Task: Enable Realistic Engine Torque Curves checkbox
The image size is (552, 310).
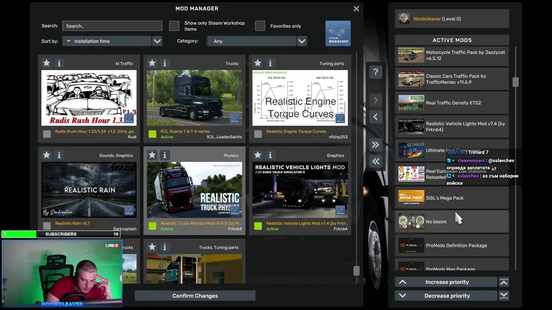Action: [x=258, y=134]
